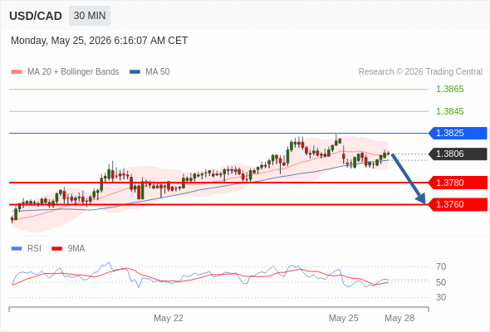Toggle the MA 50 legend label
Viewport: 490px width, 332px height.
[x=158, y=72]
